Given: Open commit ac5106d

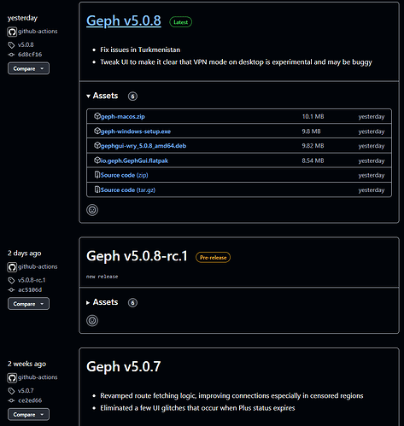Looking at the screenshot, I should coord(30,290).
